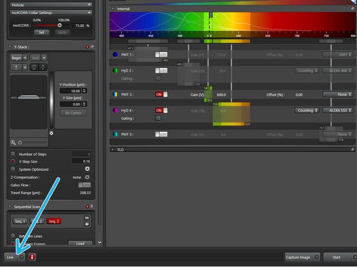Edit the Y-Step Size value field
Viewport: 357px width, 267px height.
81,161
